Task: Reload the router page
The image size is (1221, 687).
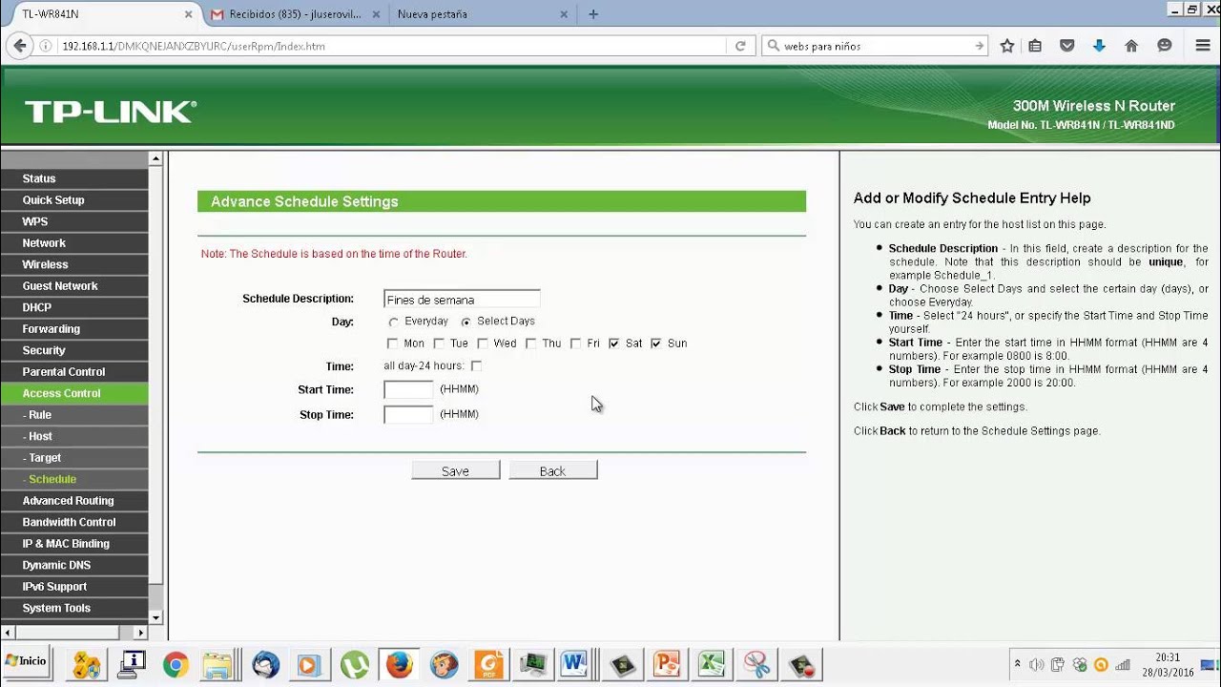Action: 739,46
